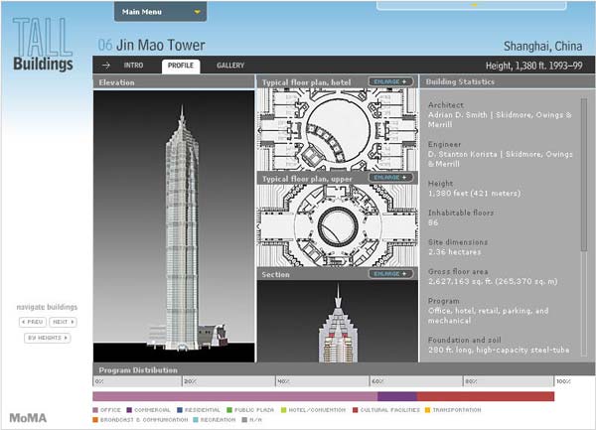Click the Jin Mao Tower title
This screenshot has height=430, width=596.
[160, 46]
